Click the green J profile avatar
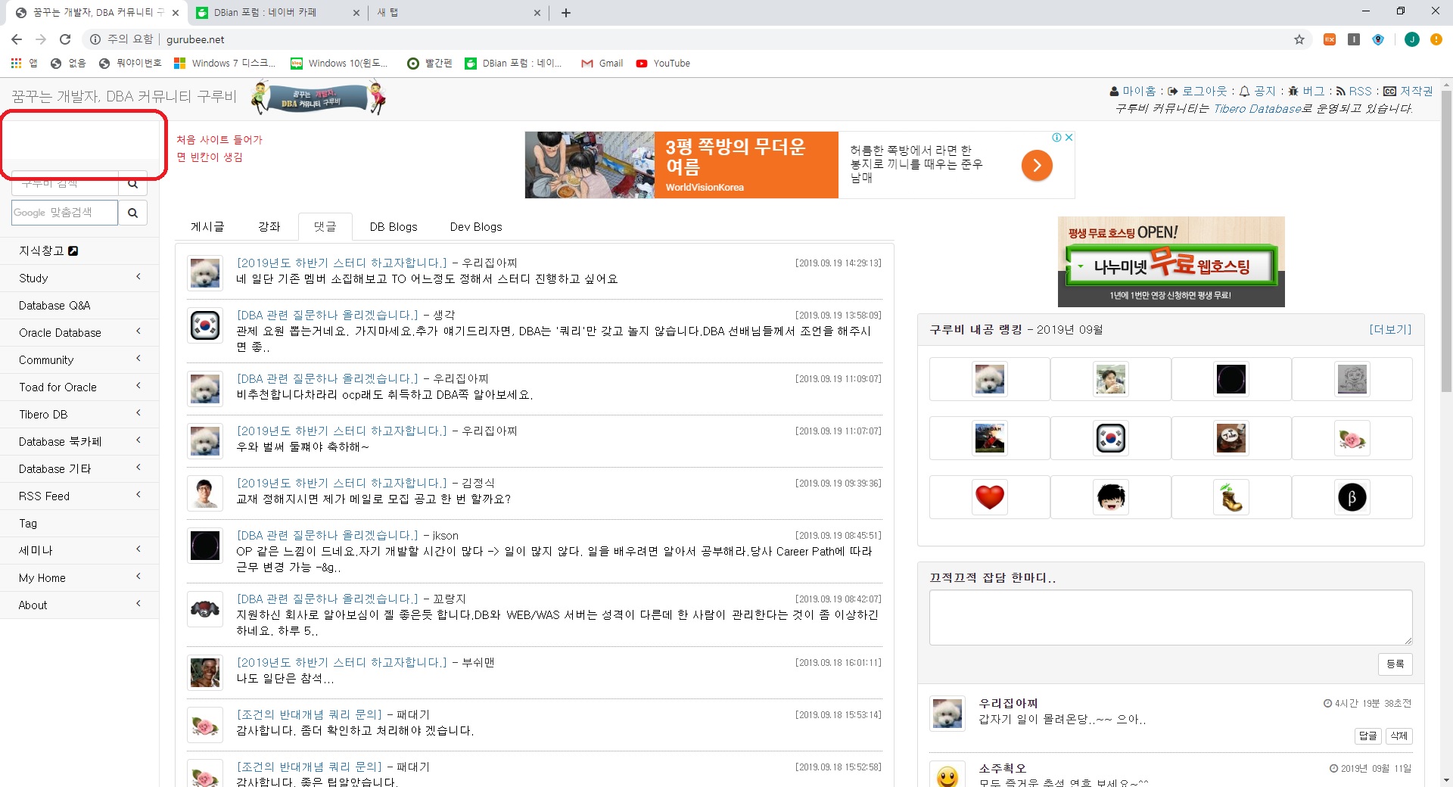The width and height of the screenshot is (1453, 787). [1411, 39]
